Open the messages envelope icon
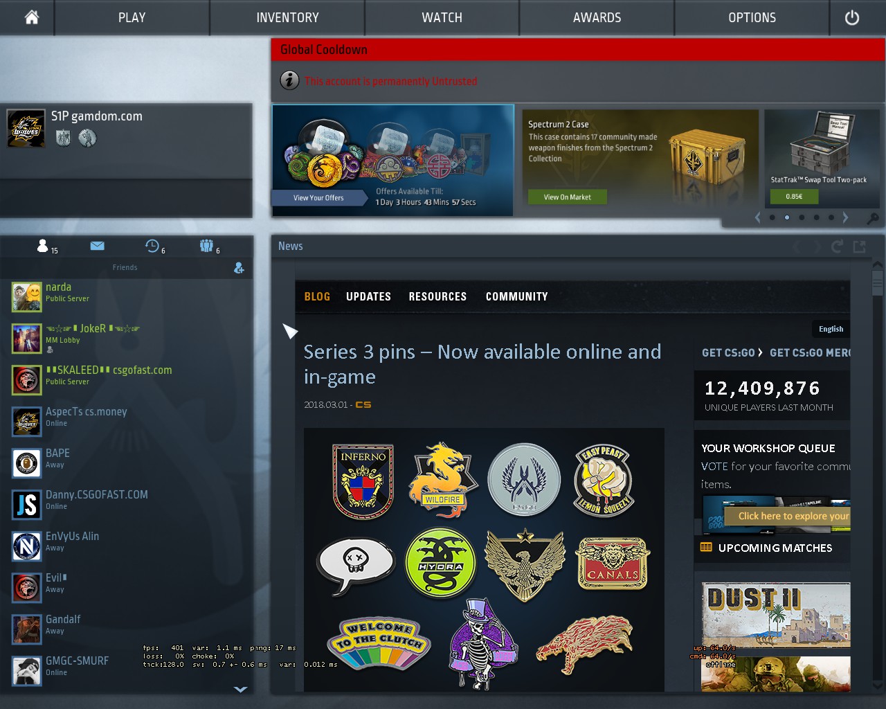 click(x=97, y=246)
